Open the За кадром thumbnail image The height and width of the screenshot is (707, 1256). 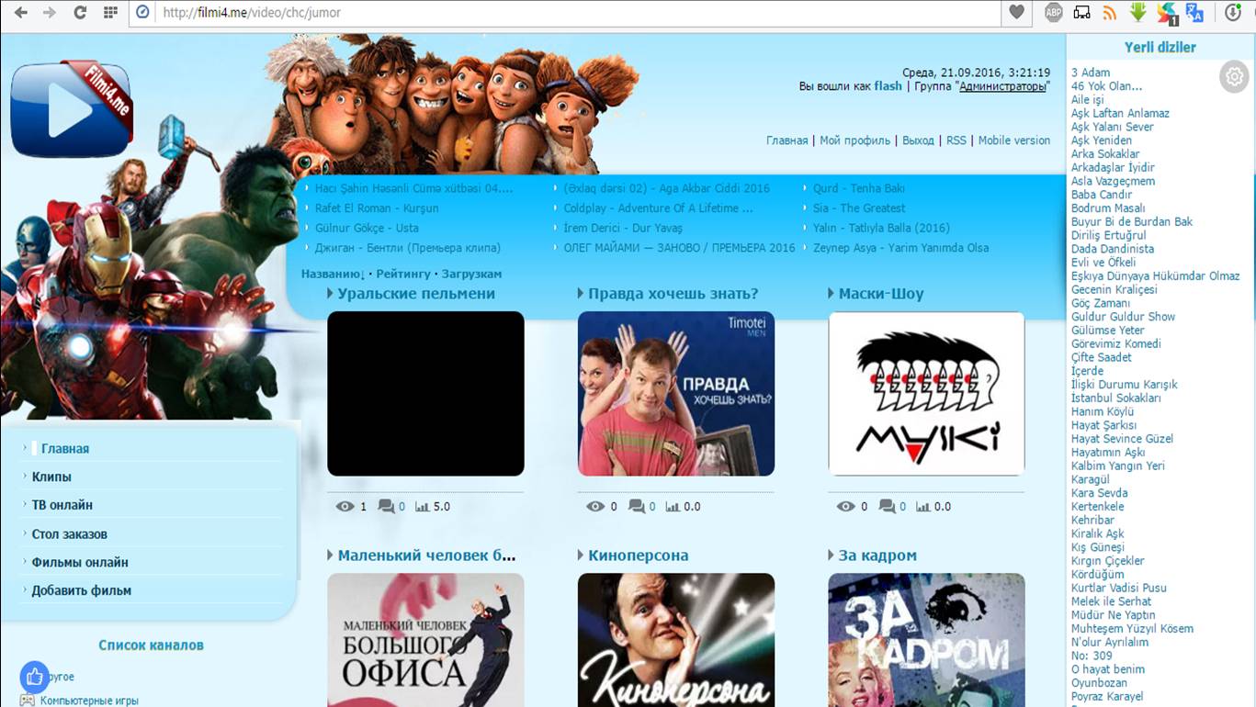click(x=926, y=640)
